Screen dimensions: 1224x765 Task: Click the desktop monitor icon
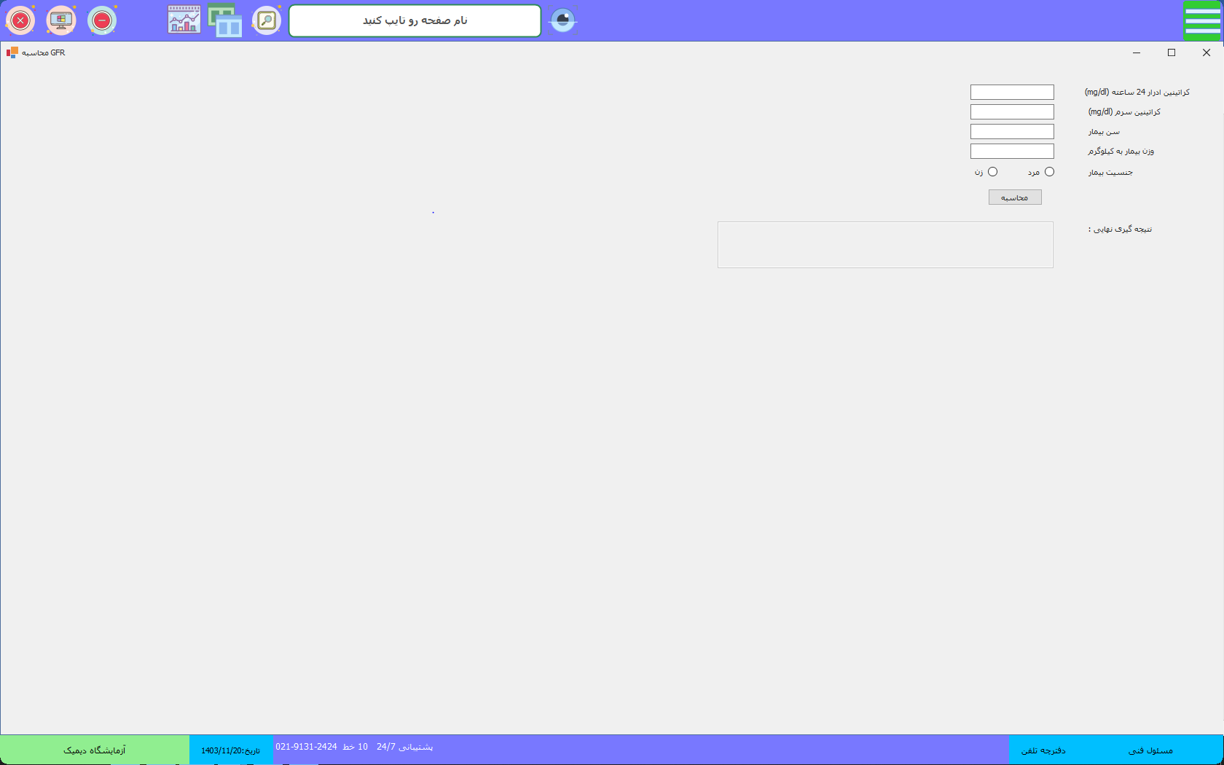[61, 20]
